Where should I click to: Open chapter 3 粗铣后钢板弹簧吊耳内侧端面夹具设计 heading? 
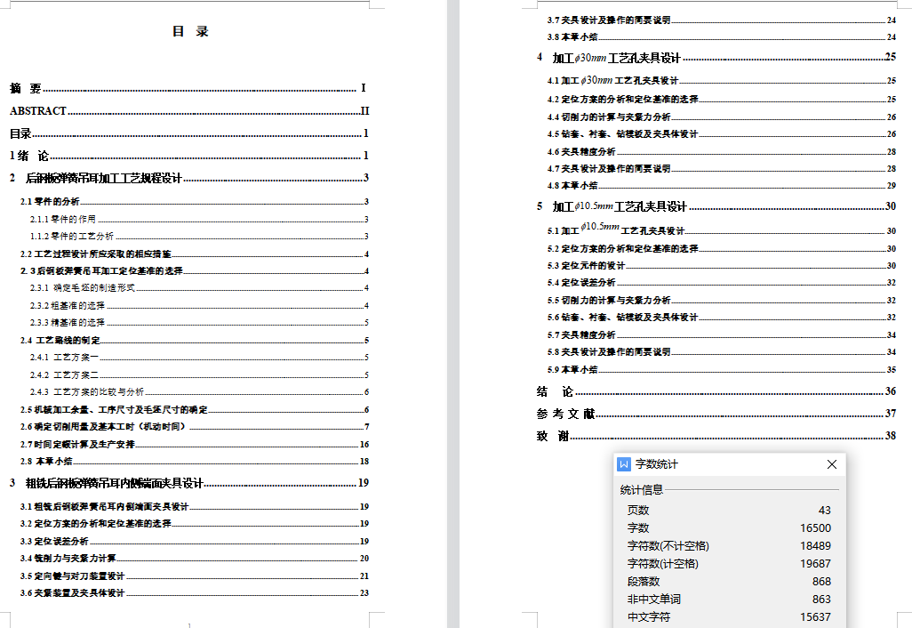(x=189, y=483)
